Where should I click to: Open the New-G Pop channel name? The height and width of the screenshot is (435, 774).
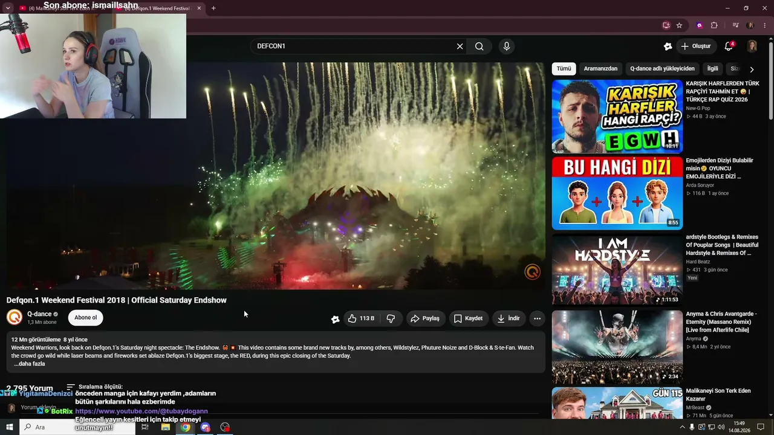pyautogui.click(x=698, y=108)
